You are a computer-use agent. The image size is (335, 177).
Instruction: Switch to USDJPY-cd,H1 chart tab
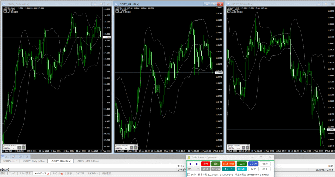(x=10, y=161)
